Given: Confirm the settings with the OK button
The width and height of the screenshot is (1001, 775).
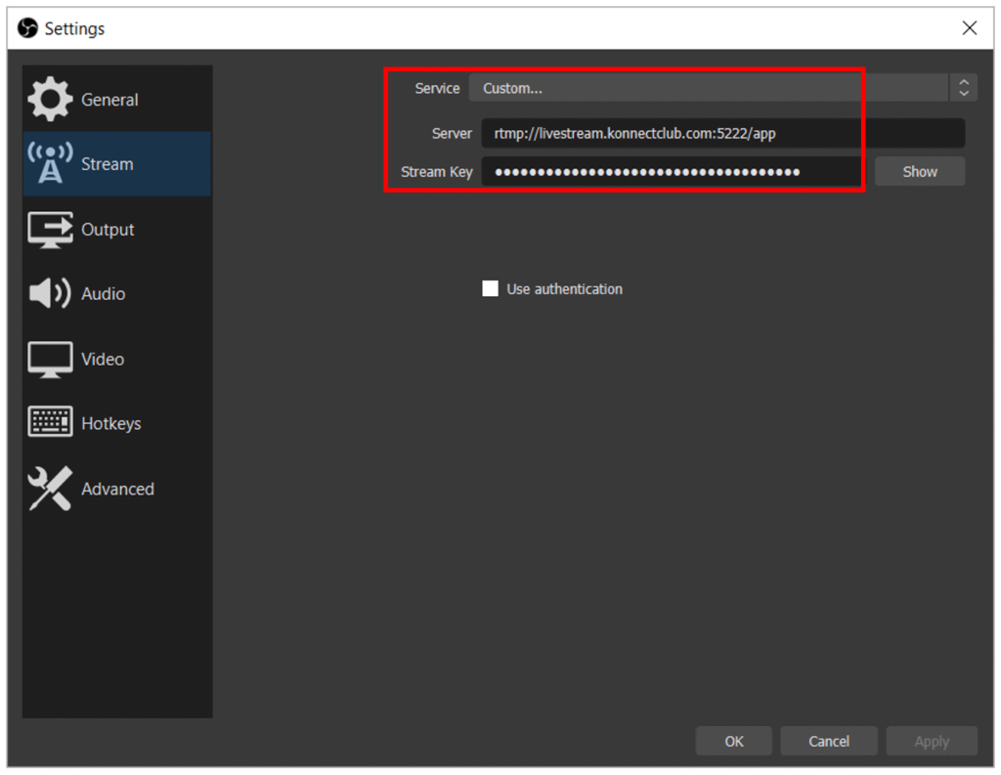Looking at the screenshot, I should pyautogui.click(x=734, y=742).
